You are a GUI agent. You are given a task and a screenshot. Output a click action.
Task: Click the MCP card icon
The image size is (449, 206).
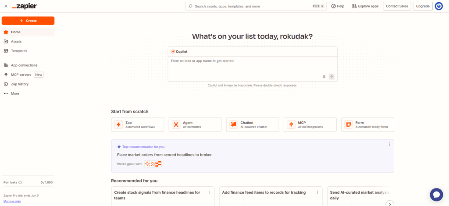(x=291, y=124)
